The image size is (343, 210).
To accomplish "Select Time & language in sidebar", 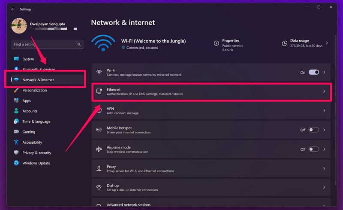I will 36,121.
